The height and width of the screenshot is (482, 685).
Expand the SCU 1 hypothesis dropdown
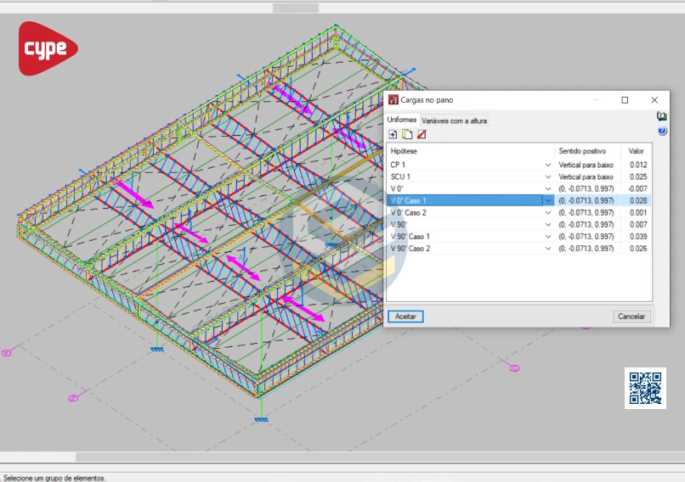548,177
